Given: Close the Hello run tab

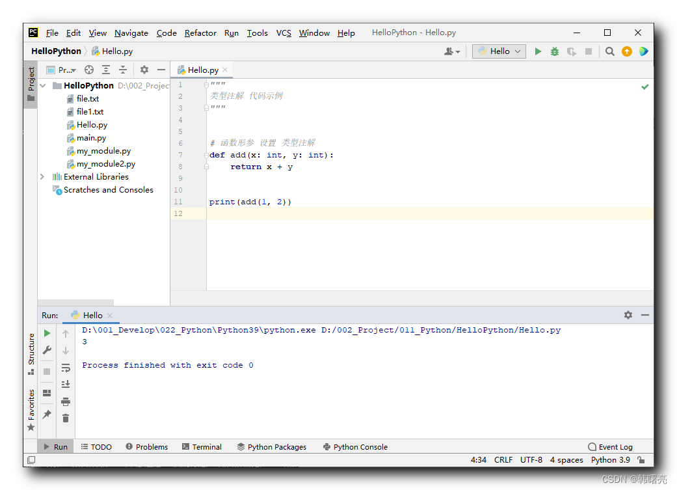Looking at the screenshot, I should (x=110, y=316).
